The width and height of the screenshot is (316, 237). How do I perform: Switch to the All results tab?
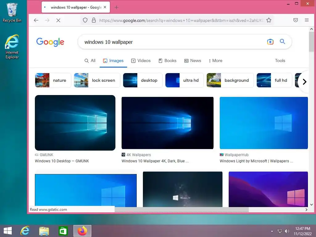coord(90,61)
